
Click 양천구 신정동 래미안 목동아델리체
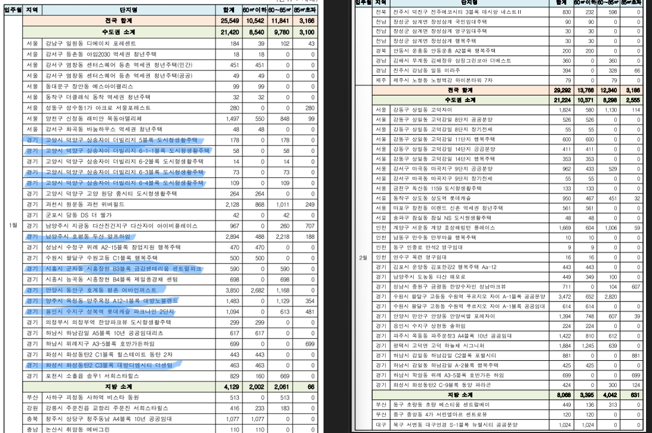point(94,118)
